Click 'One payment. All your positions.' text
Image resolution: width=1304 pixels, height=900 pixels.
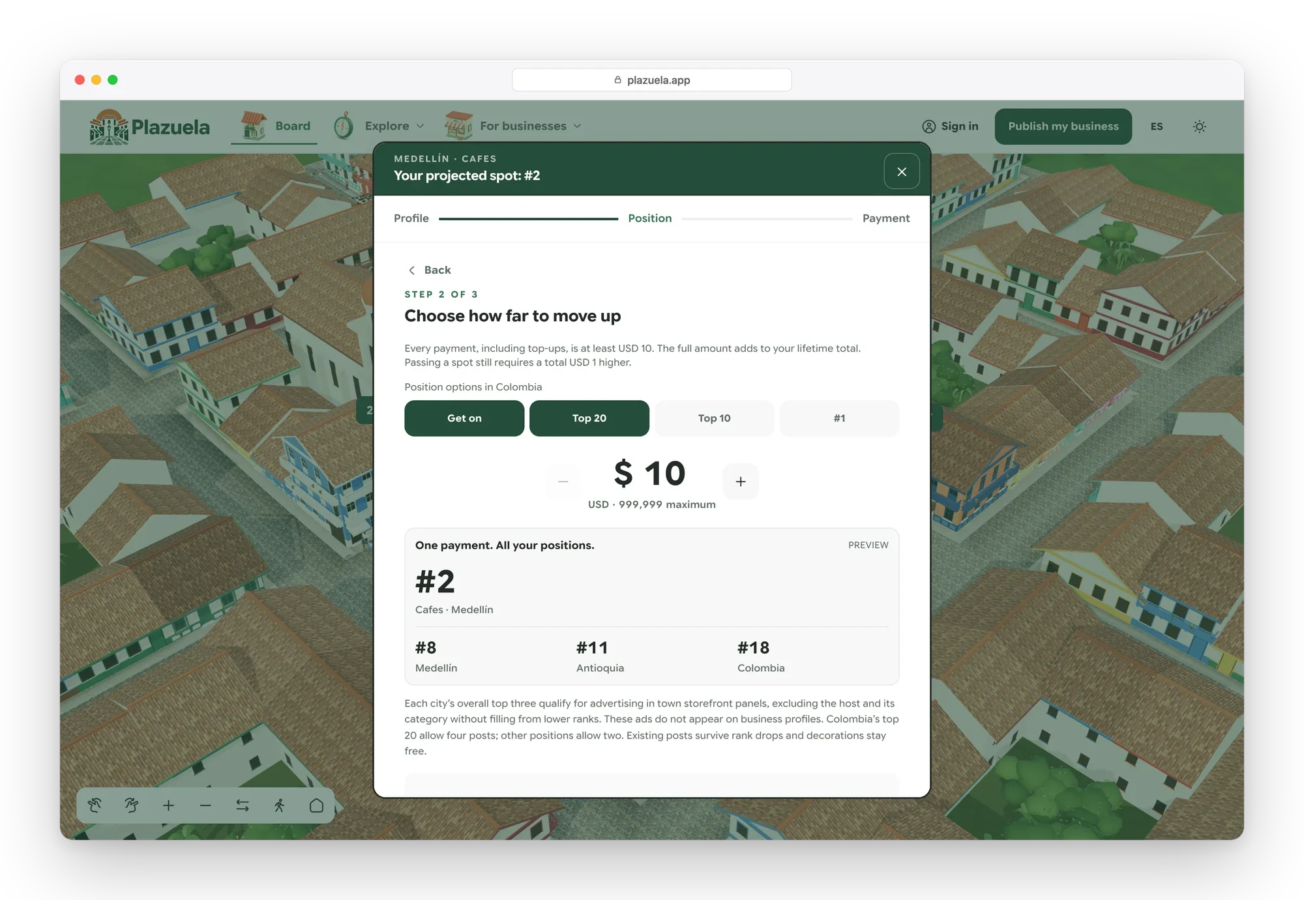(505, 545)
